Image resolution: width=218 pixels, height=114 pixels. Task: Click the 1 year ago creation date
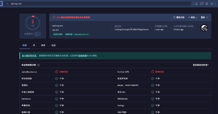pyautogui.click(x=159, y=29)
